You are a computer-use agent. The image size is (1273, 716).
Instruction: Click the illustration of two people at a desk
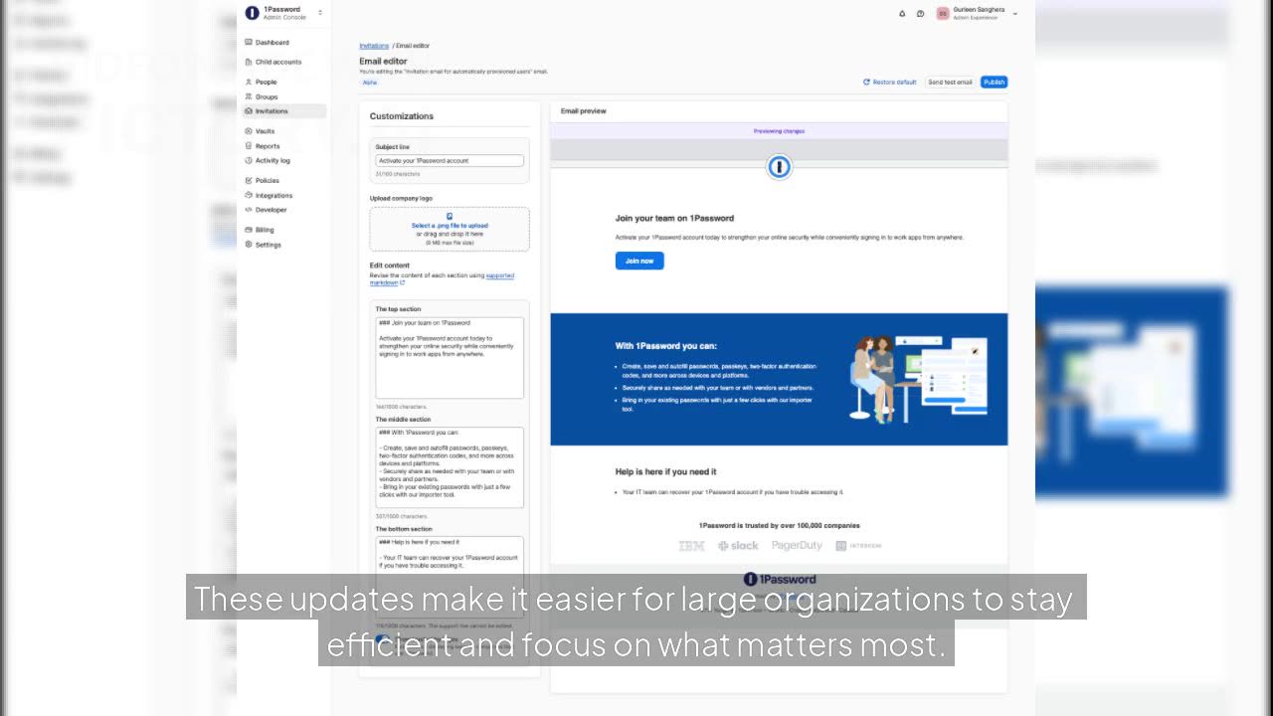[919, 379]
